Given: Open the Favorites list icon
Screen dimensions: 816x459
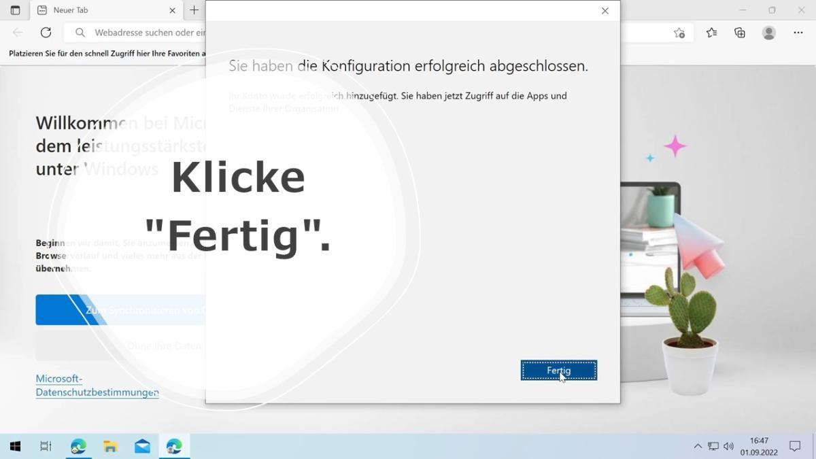Looking at the screenshot, I should (711, 33).
